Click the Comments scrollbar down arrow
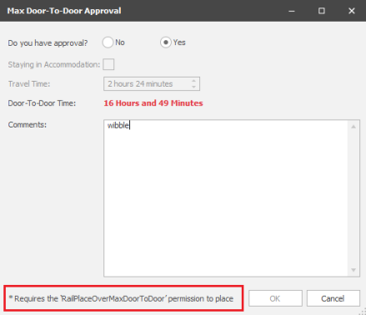This screenshot has height=315, width=366. 353,270
